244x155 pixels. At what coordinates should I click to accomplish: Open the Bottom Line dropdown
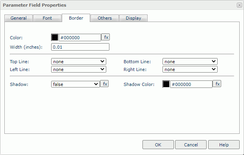pyautogui.click(x=190, y=62)
